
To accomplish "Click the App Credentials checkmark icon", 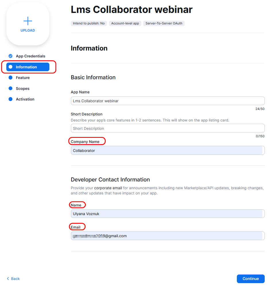I will (x=11, y=56).
